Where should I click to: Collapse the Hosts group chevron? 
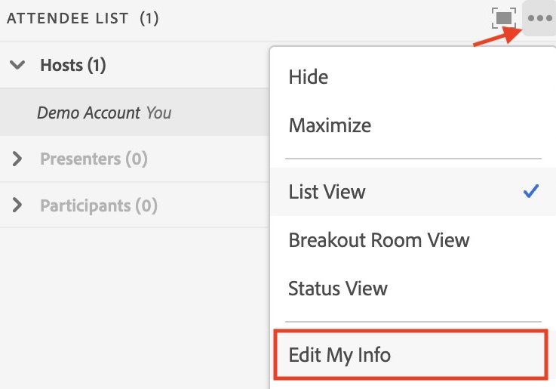(x=18, y=66)
